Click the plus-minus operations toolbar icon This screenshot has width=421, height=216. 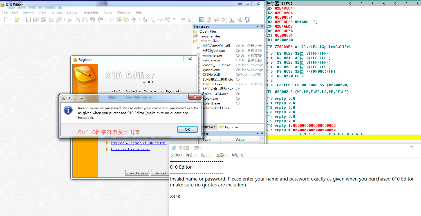point(224,20)
